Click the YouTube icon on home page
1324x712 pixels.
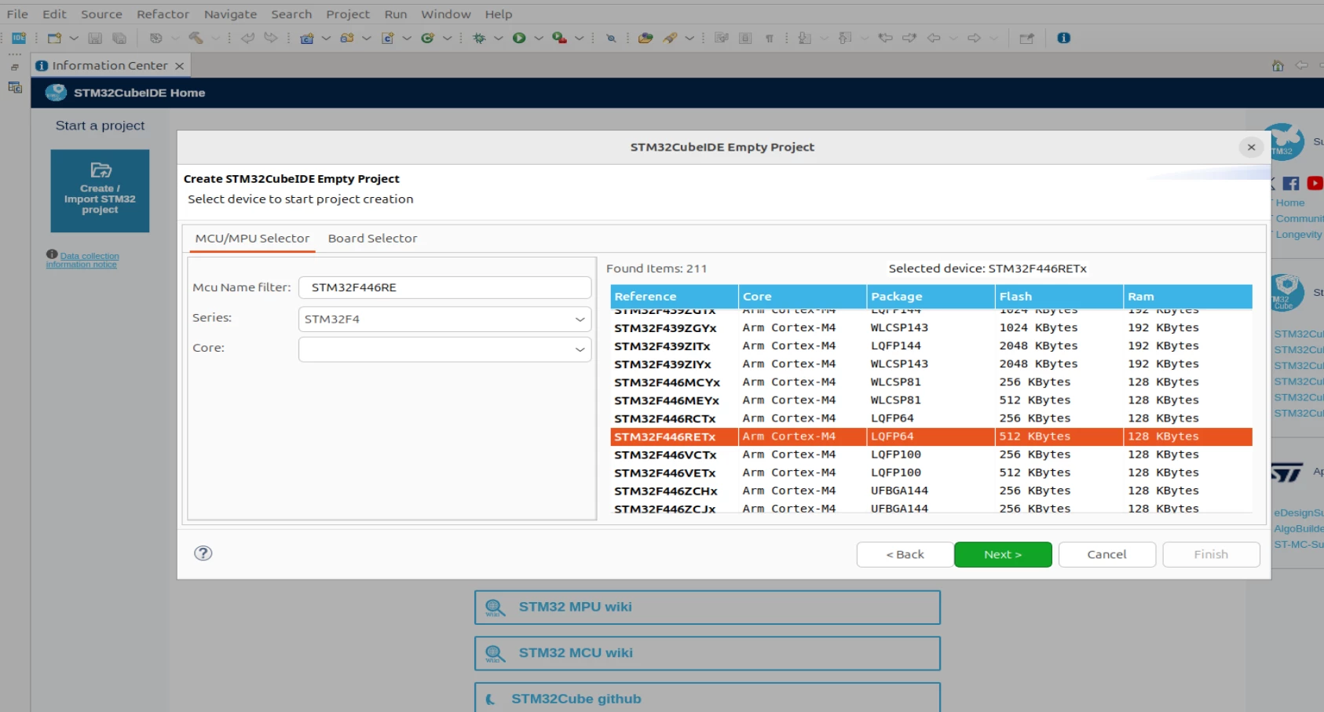click(1315, 184)
